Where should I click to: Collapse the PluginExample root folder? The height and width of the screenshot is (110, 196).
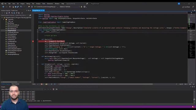2,18
